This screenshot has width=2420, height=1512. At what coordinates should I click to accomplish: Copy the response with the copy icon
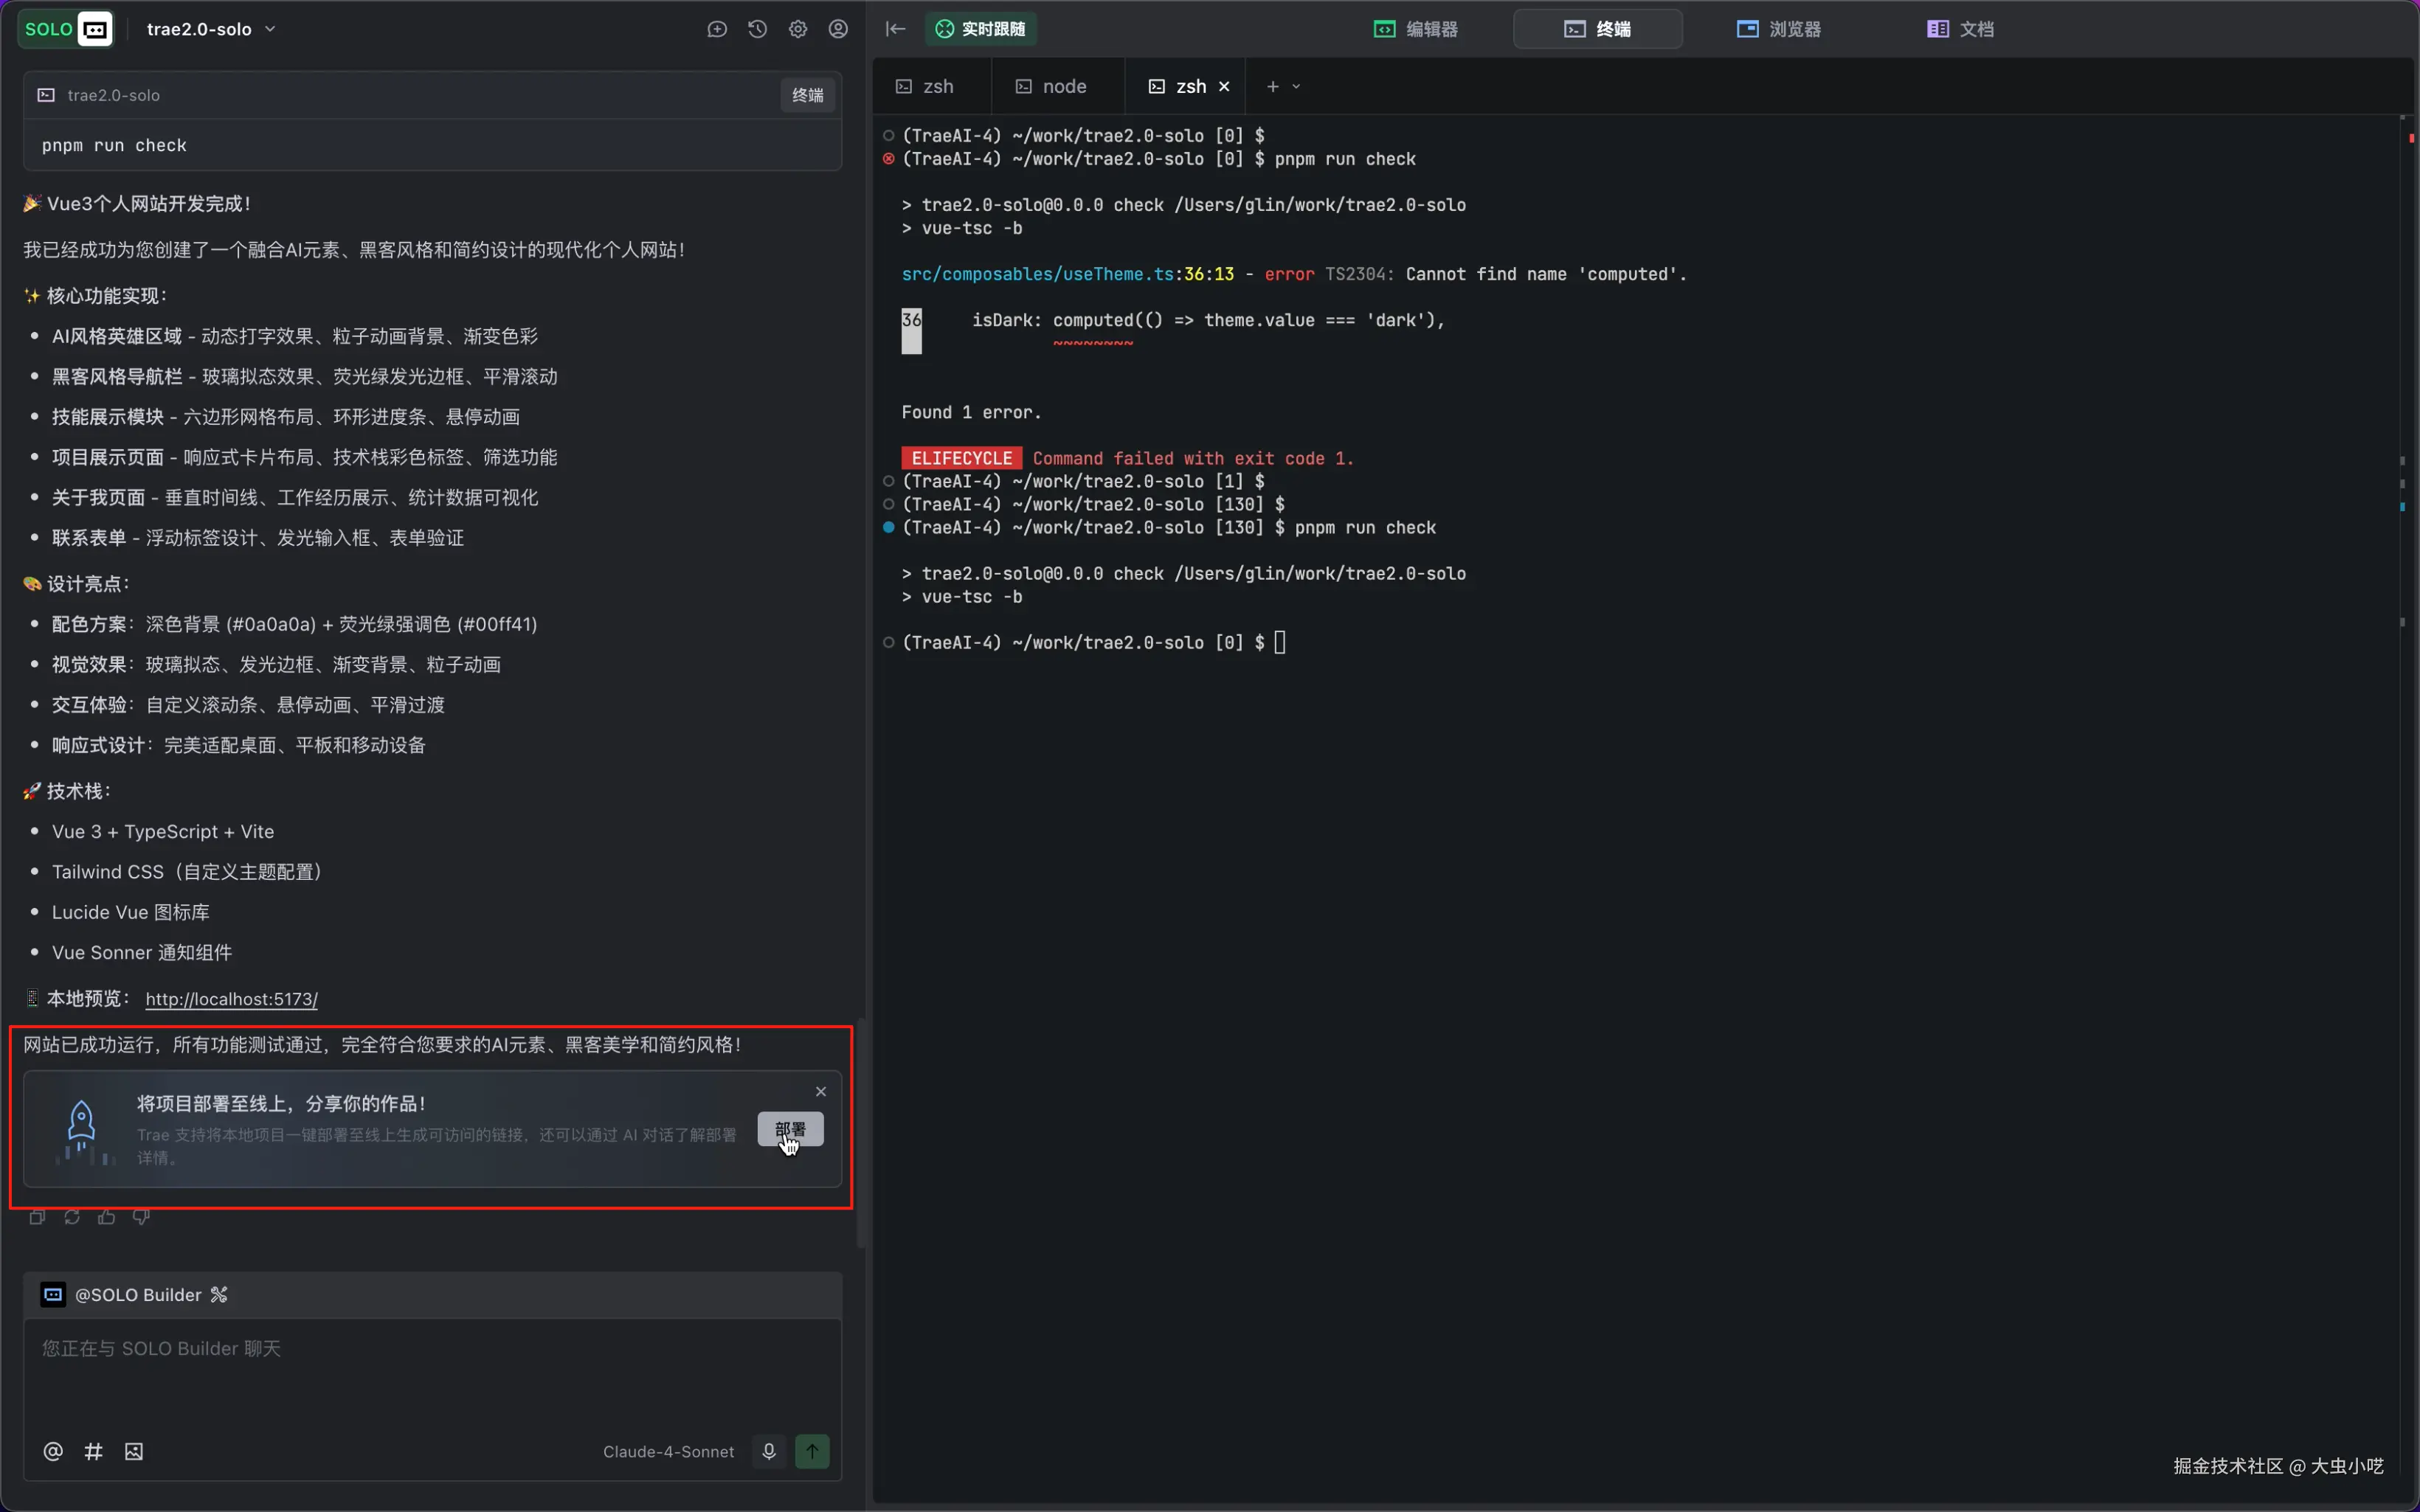point(37,1217)
